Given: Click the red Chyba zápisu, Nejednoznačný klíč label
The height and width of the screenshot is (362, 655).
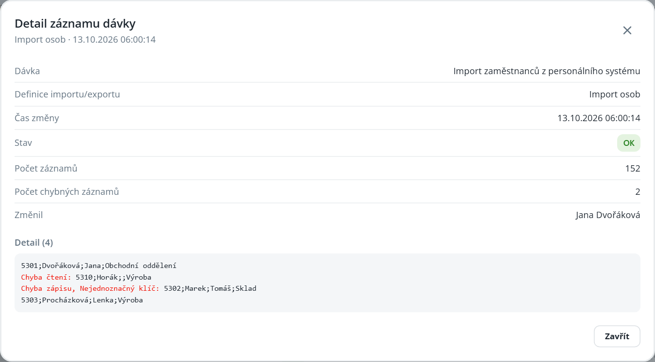Looking at the screenshot, I should tap(90, 288).
